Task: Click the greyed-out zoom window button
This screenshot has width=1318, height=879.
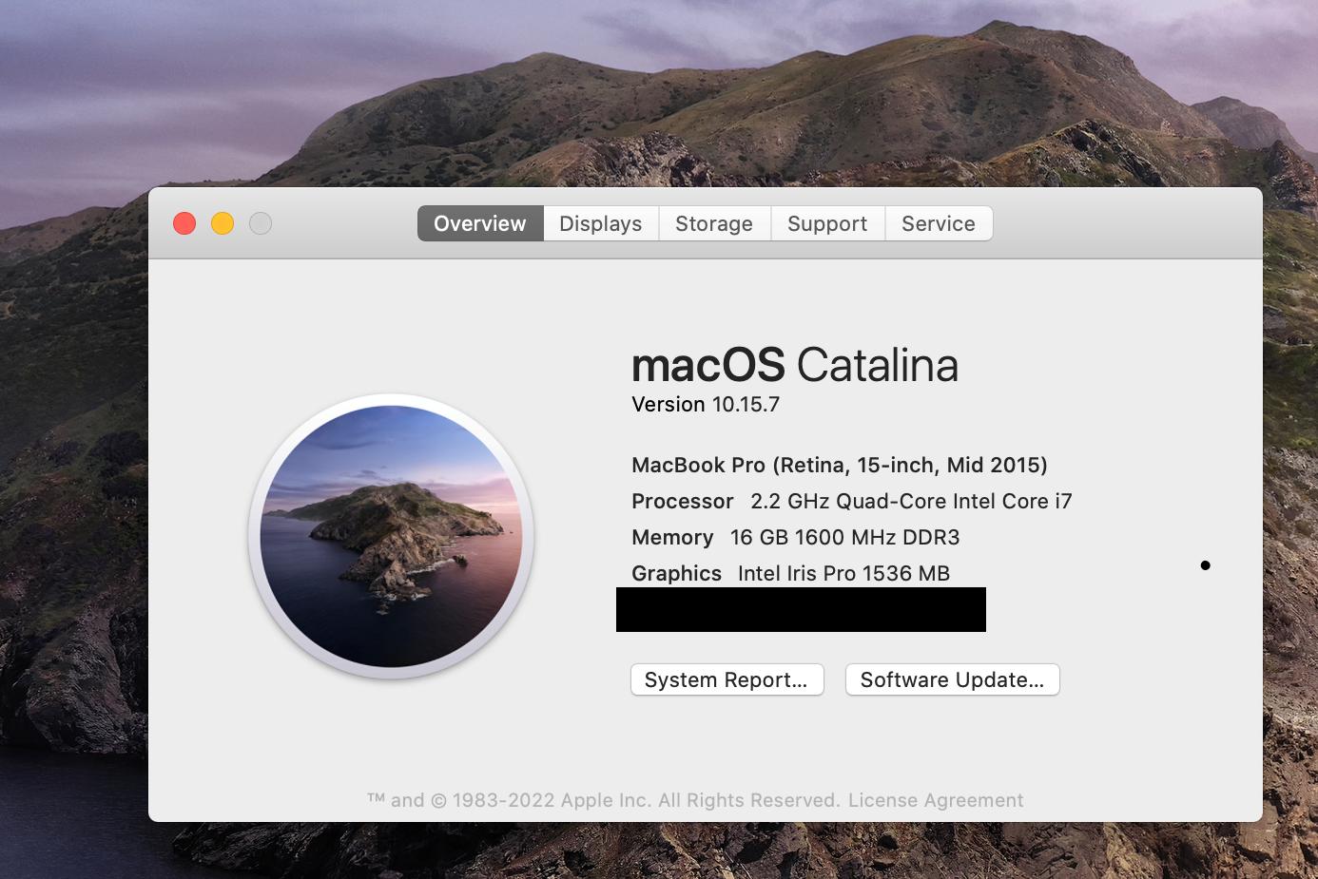Action: pos(261,223)
